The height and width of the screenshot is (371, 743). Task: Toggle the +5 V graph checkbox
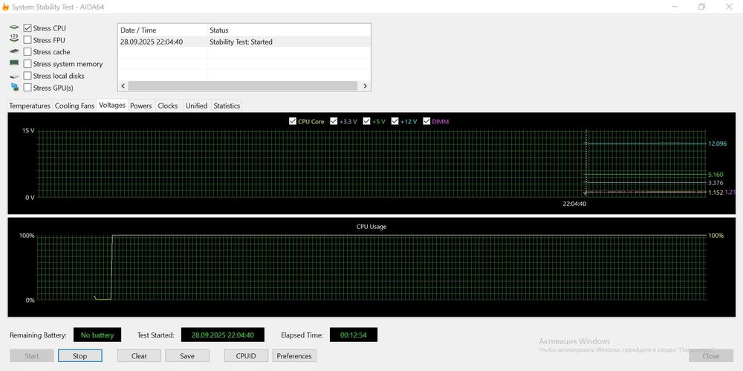tap(366, 121)
